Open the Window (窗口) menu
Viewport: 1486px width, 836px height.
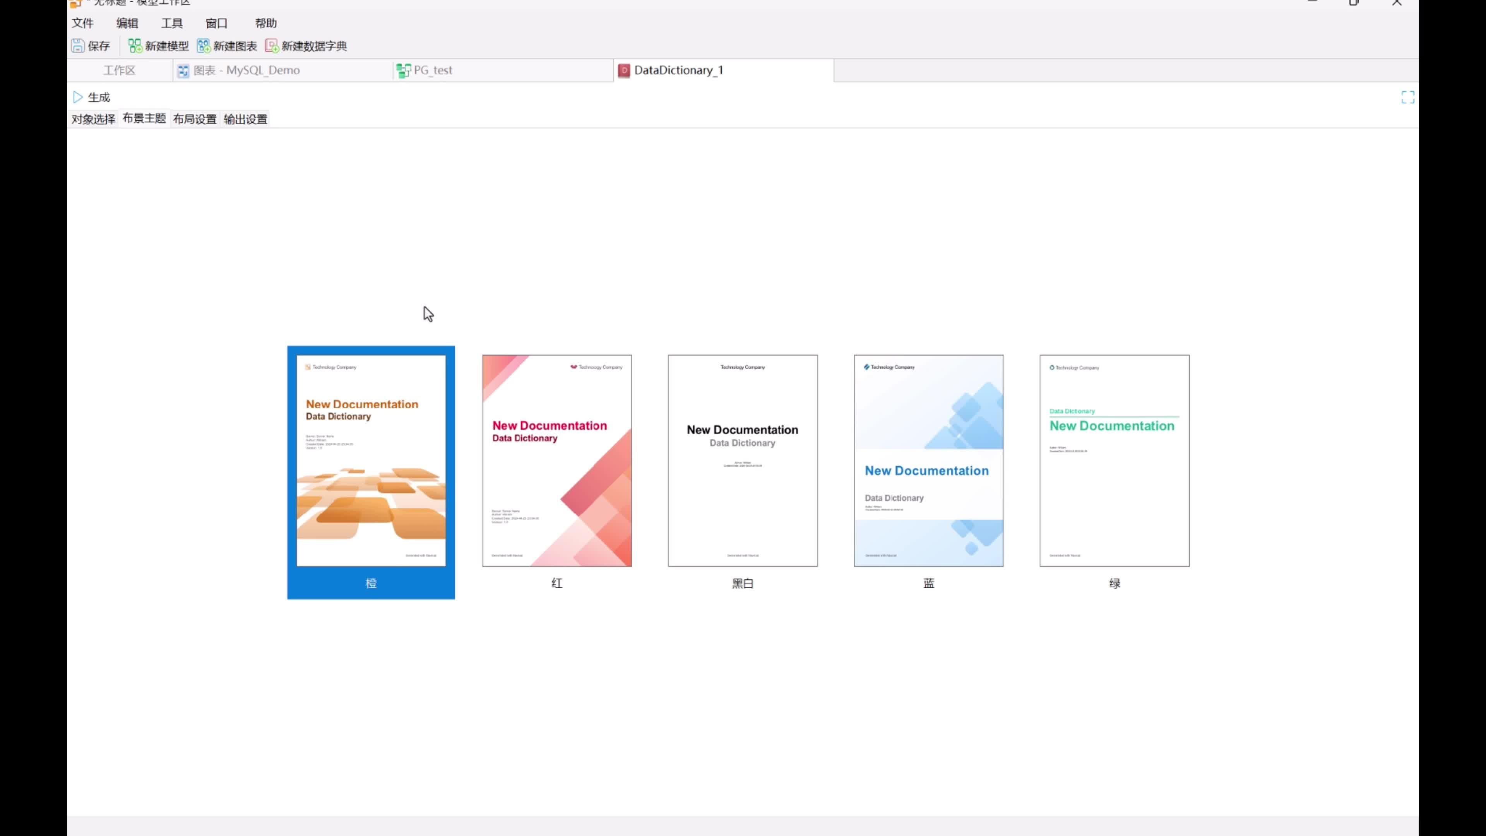pyautogui.click(x=216, y=23)
